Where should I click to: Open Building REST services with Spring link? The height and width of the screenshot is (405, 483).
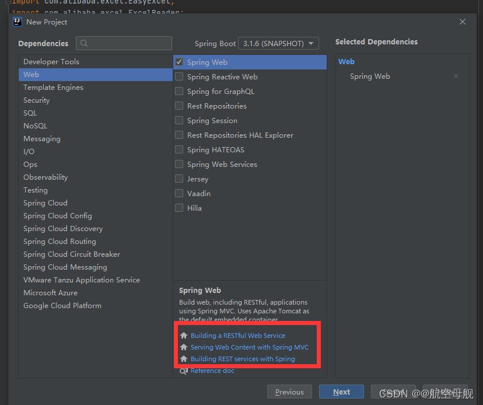[x=243, y=359]
